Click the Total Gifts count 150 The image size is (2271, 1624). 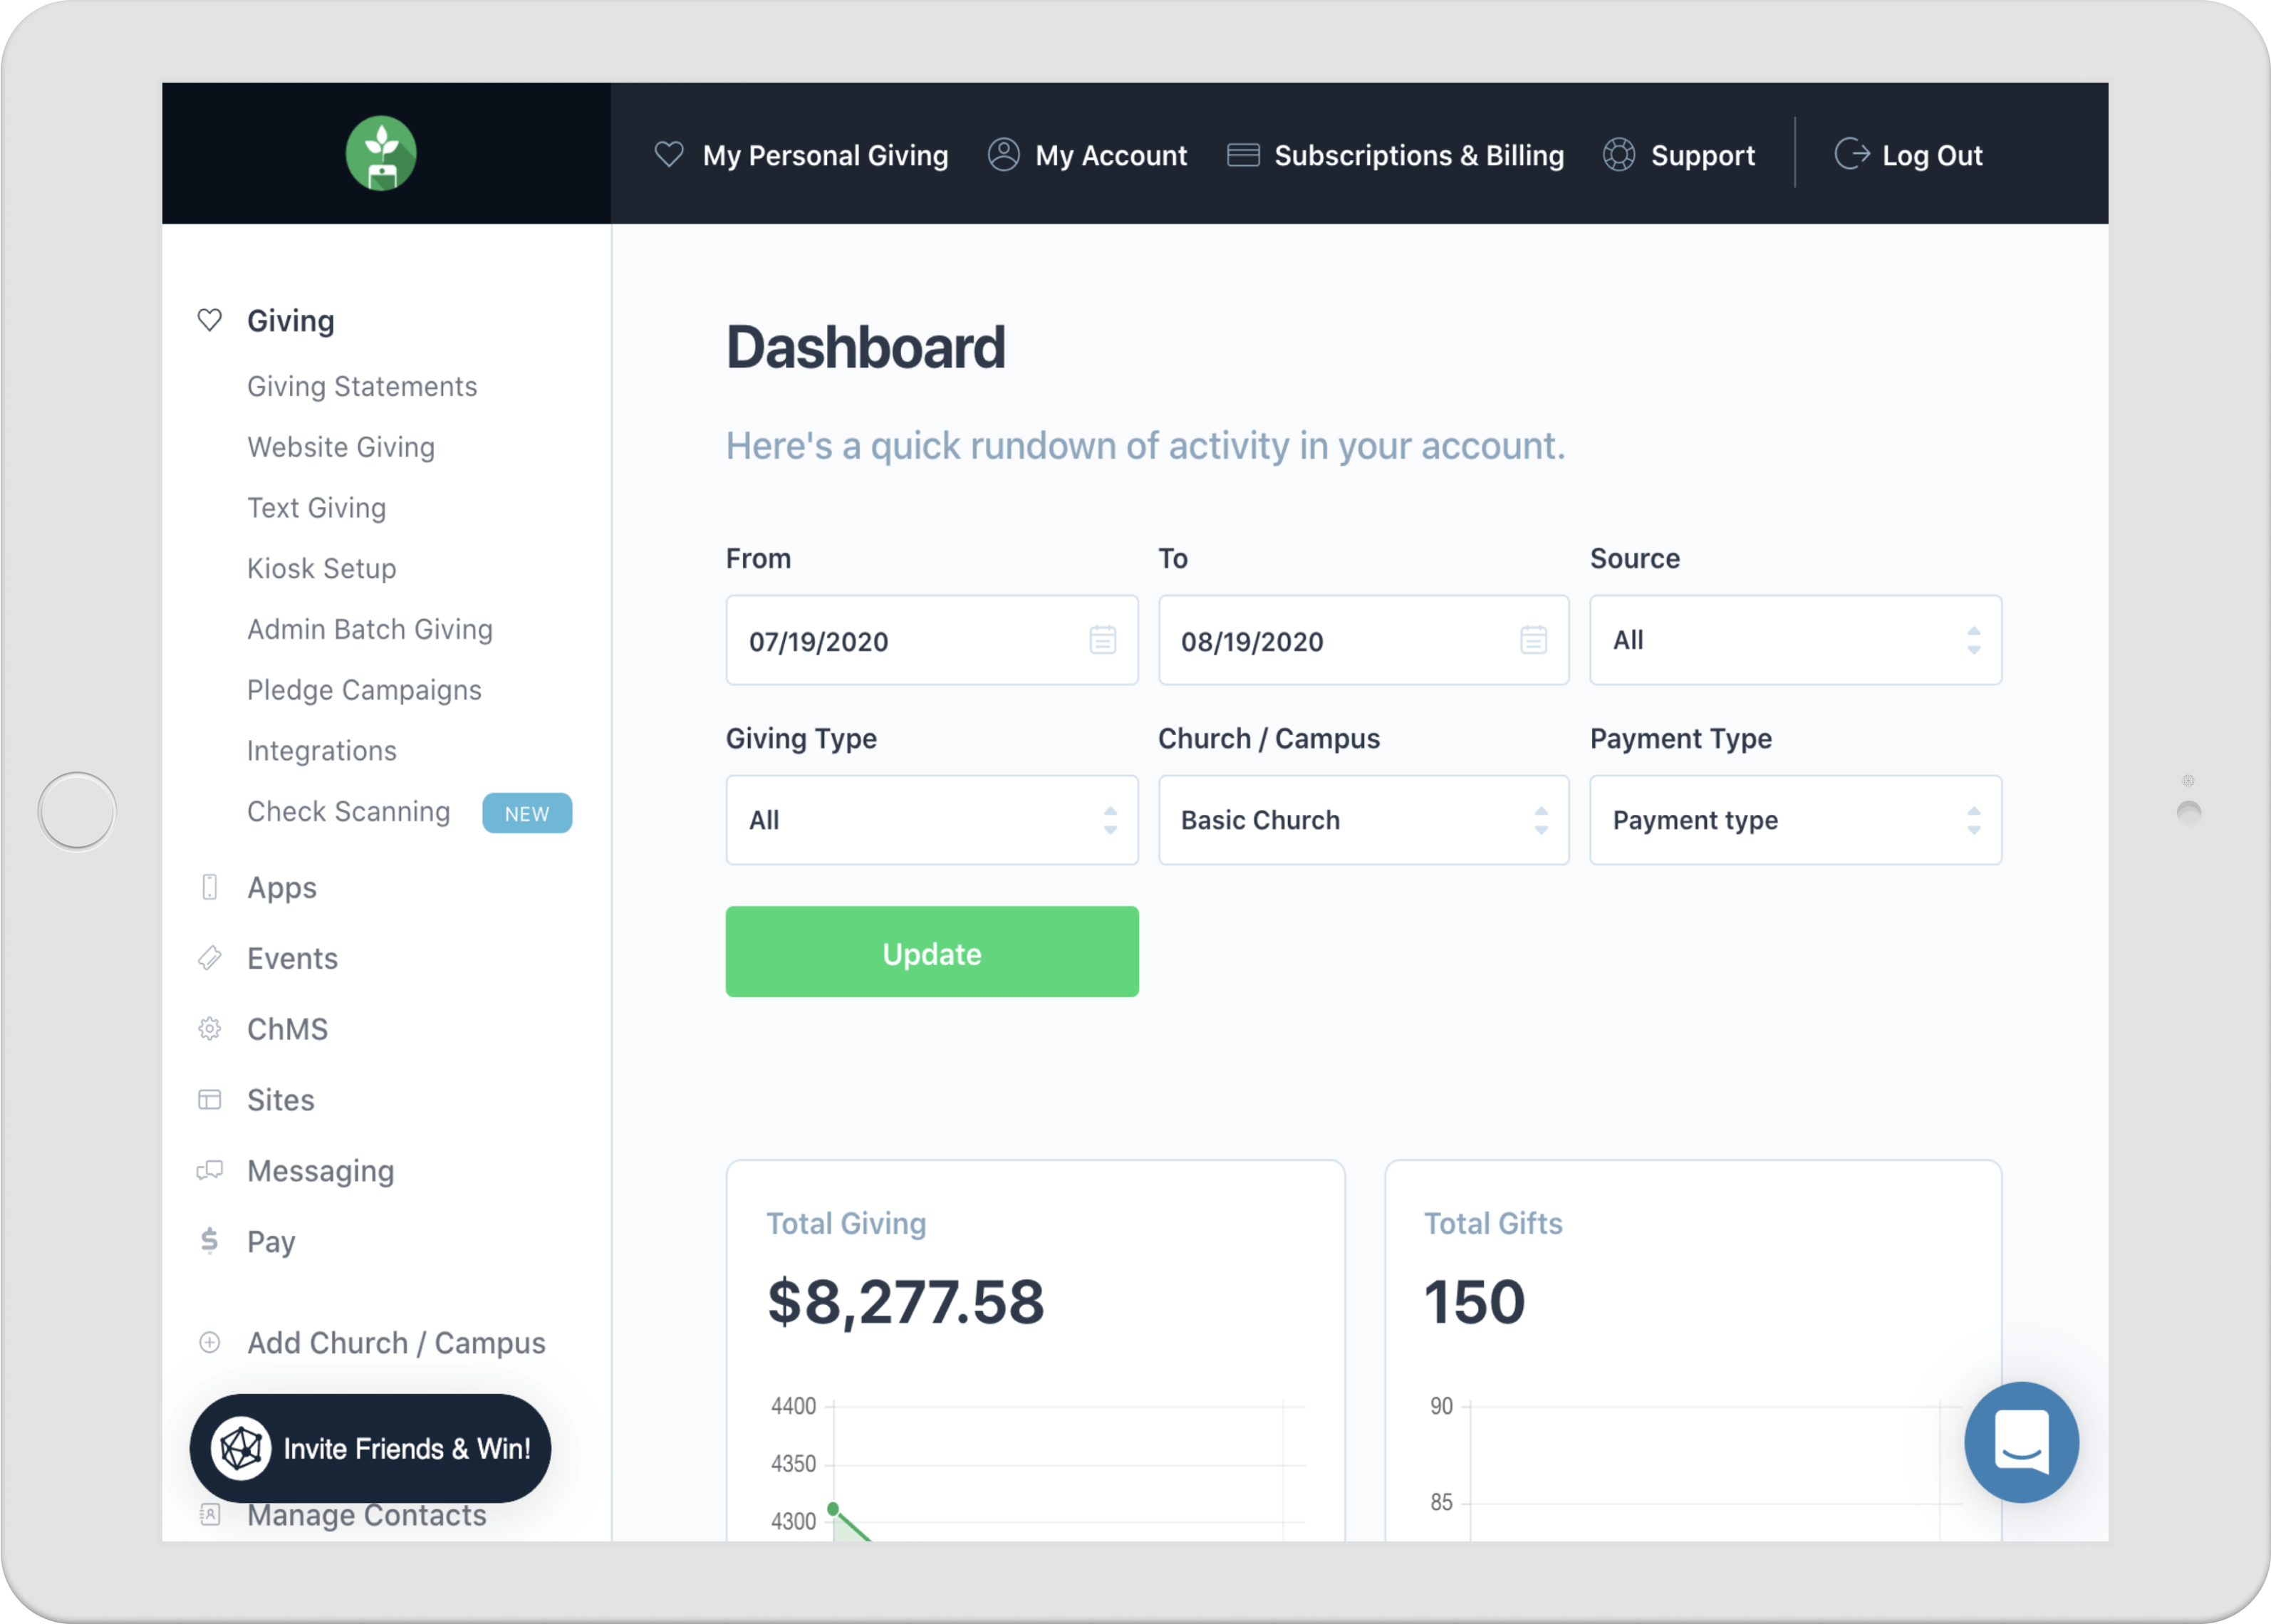(1474, 1301)
